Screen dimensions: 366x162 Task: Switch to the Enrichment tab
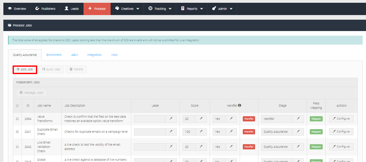pyautogui.click(x=54, y=55)
